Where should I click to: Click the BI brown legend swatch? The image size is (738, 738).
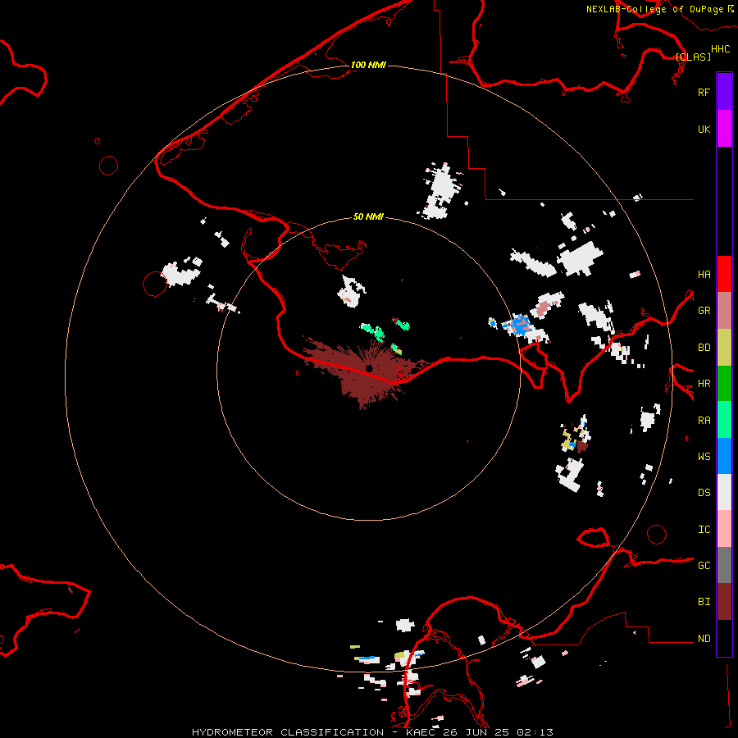(x=724, y=602)
